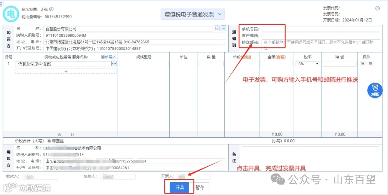Click tax disk number 661548132390
This screenshot has height=195, width=388.
click(58, 17)
